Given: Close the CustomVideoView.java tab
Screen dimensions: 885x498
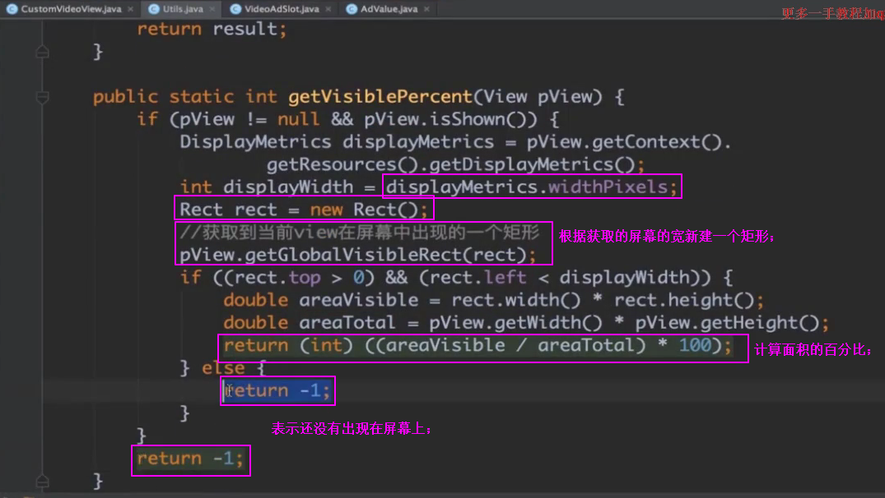Looking at the screenshot, I should coord(130,9).
